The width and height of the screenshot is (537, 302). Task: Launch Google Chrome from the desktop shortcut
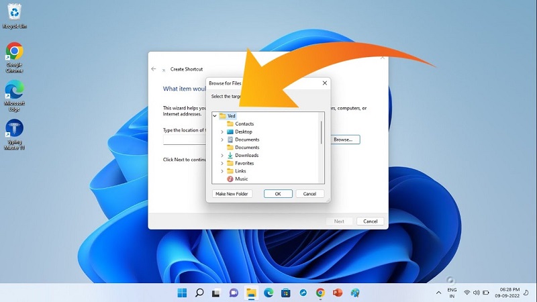[14, 58]
